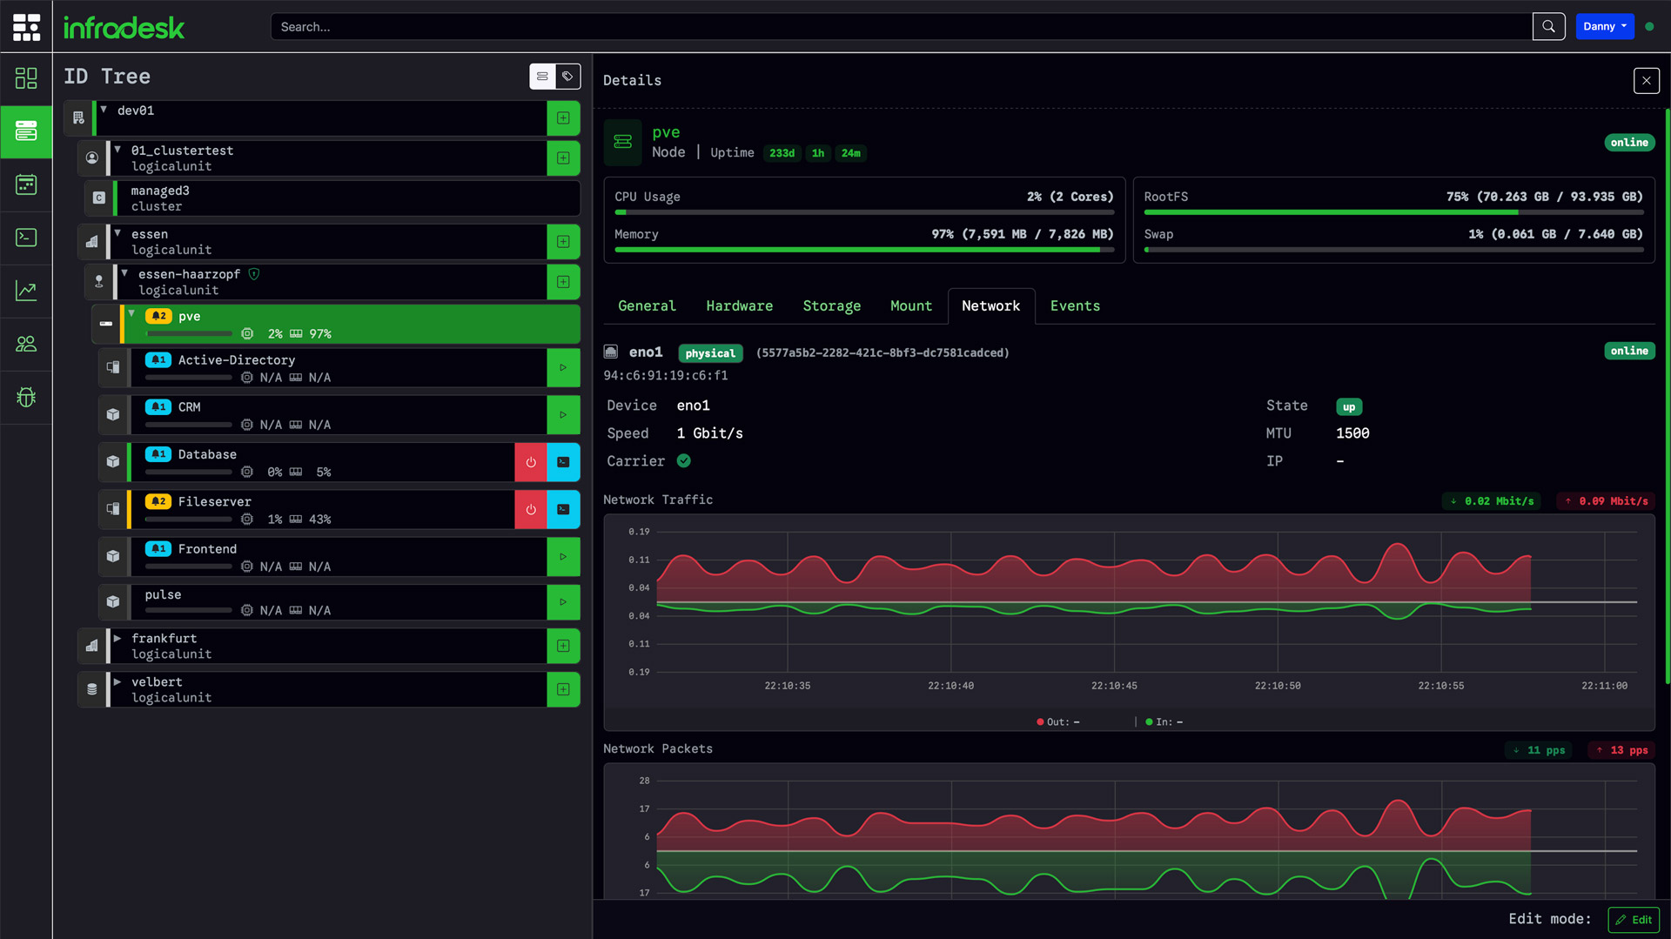Click the cluster icon beside managed3
Screen dimensions: 1671x939
tap(99, 198)
